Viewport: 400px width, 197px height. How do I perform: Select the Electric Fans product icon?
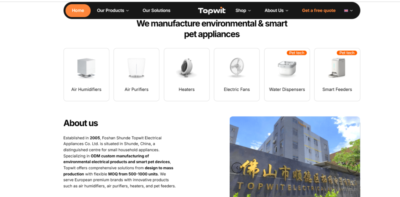[236, 67]
